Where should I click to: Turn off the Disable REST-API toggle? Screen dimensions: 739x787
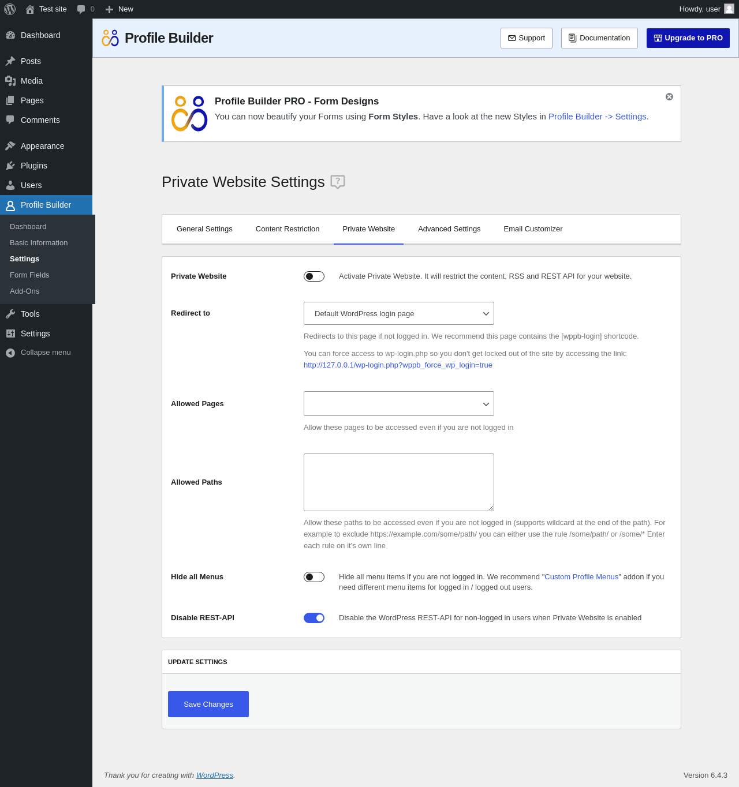tap(314, 618)
